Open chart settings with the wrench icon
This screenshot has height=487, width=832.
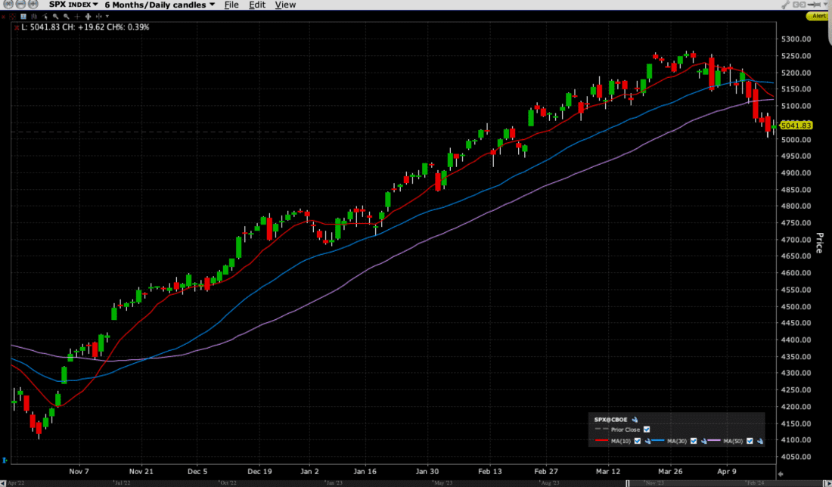pyautogui.click(x=785, y=4)
